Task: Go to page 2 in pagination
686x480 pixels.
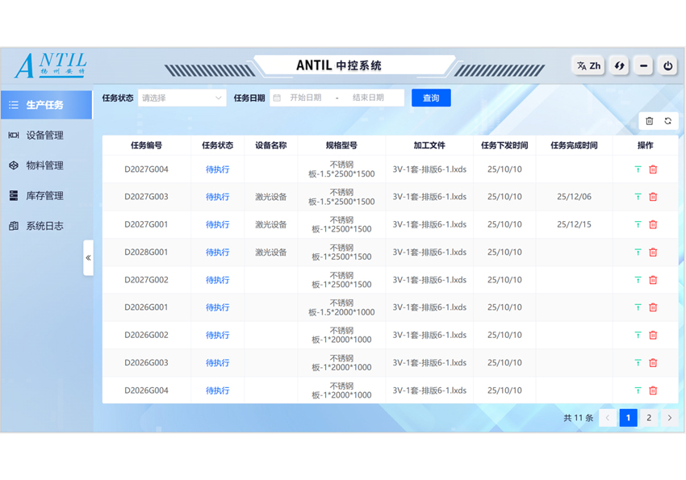Action: point(649,418)
